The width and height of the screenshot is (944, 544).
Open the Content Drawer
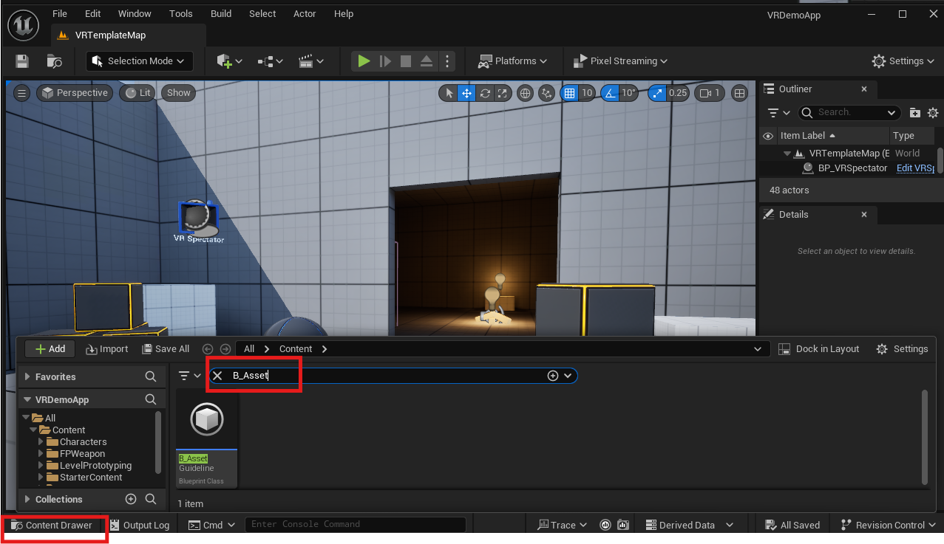52,526
